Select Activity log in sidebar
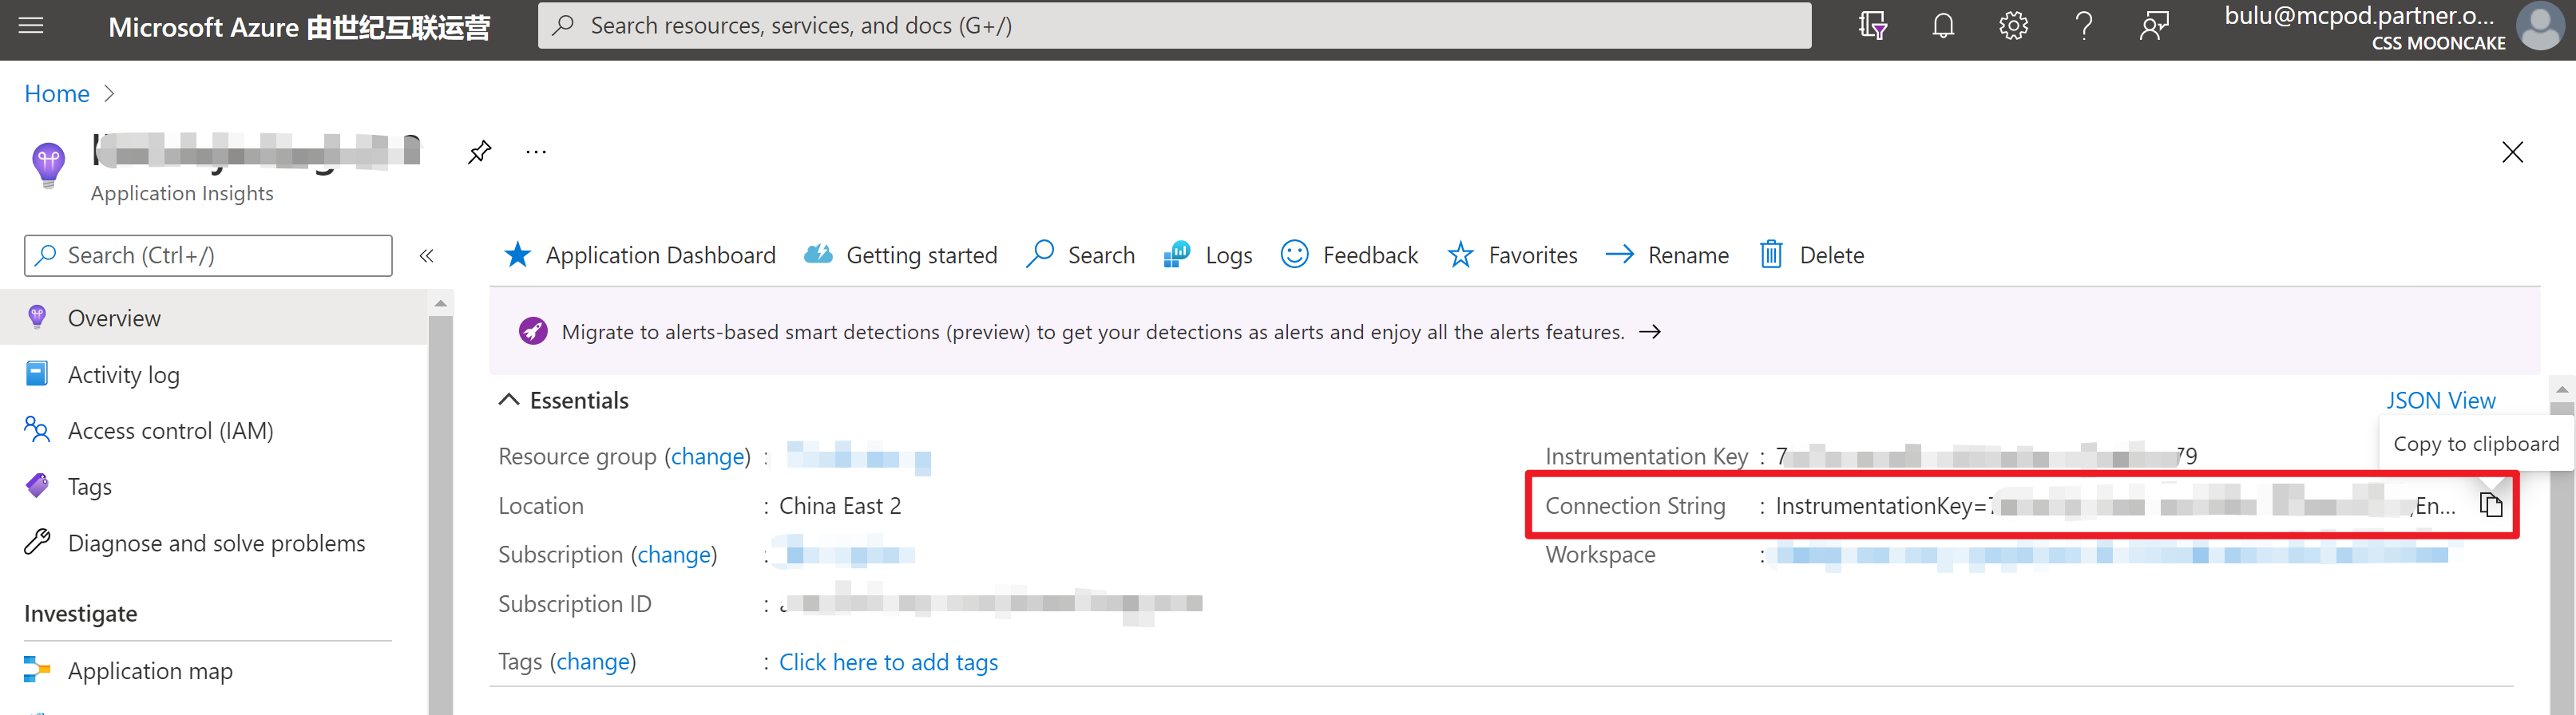 coord(123,375)
